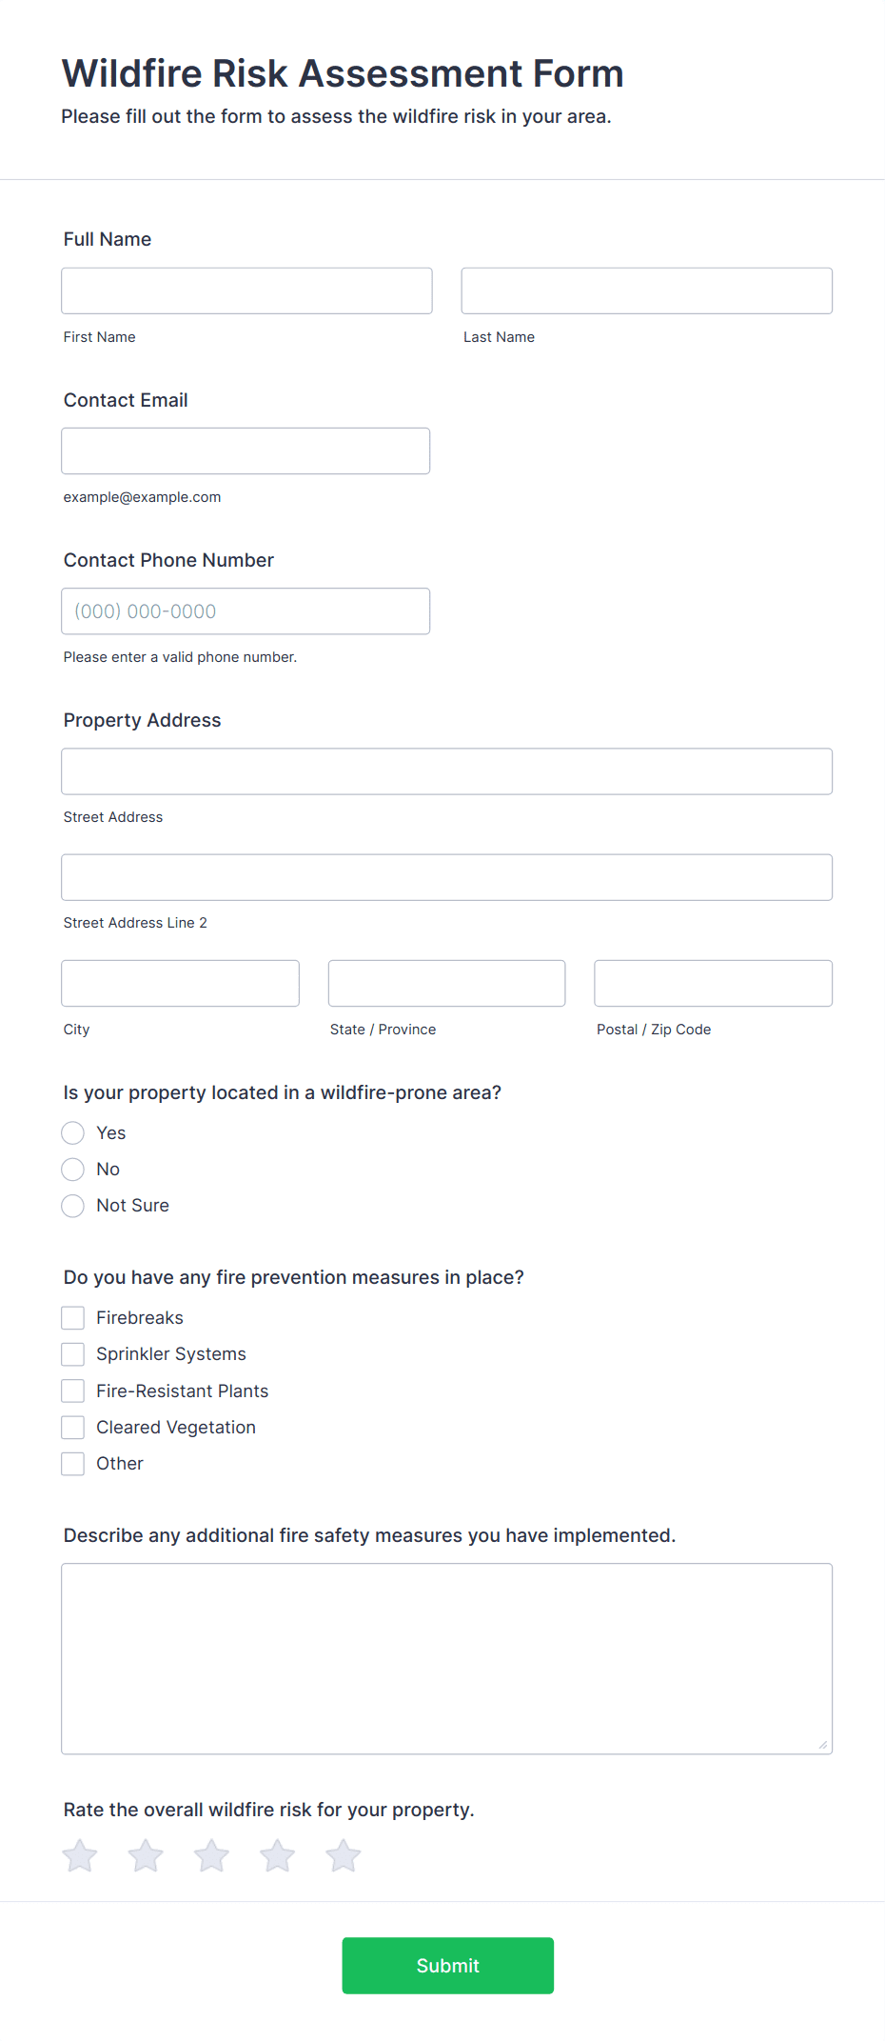Click the first rating star

coord(80,1855)
